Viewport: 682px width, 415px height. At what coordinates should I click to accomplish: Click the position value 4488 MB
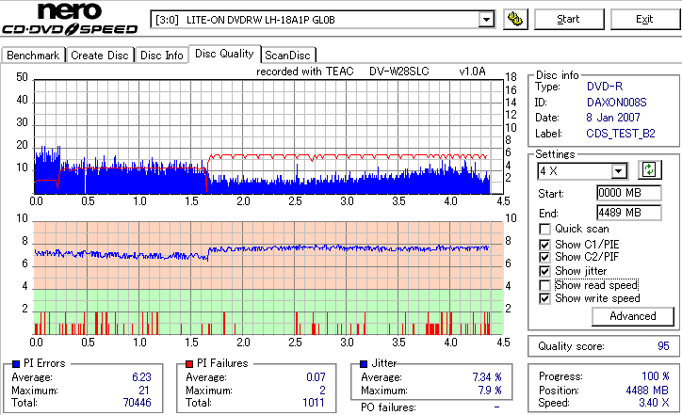click(648, 391)
